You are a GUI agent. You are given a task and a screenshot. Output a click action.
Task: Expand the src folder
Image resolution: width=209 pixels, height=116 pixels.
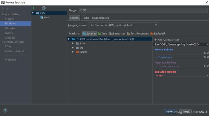click(x=73, y=48)
